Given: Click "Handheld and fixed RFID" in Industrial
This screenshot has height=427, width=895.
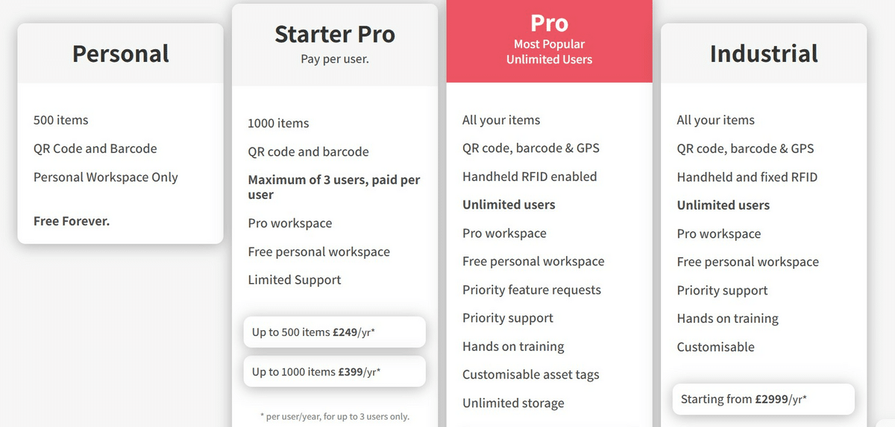Looking at the screenshot, I should [x=747, y=177].
